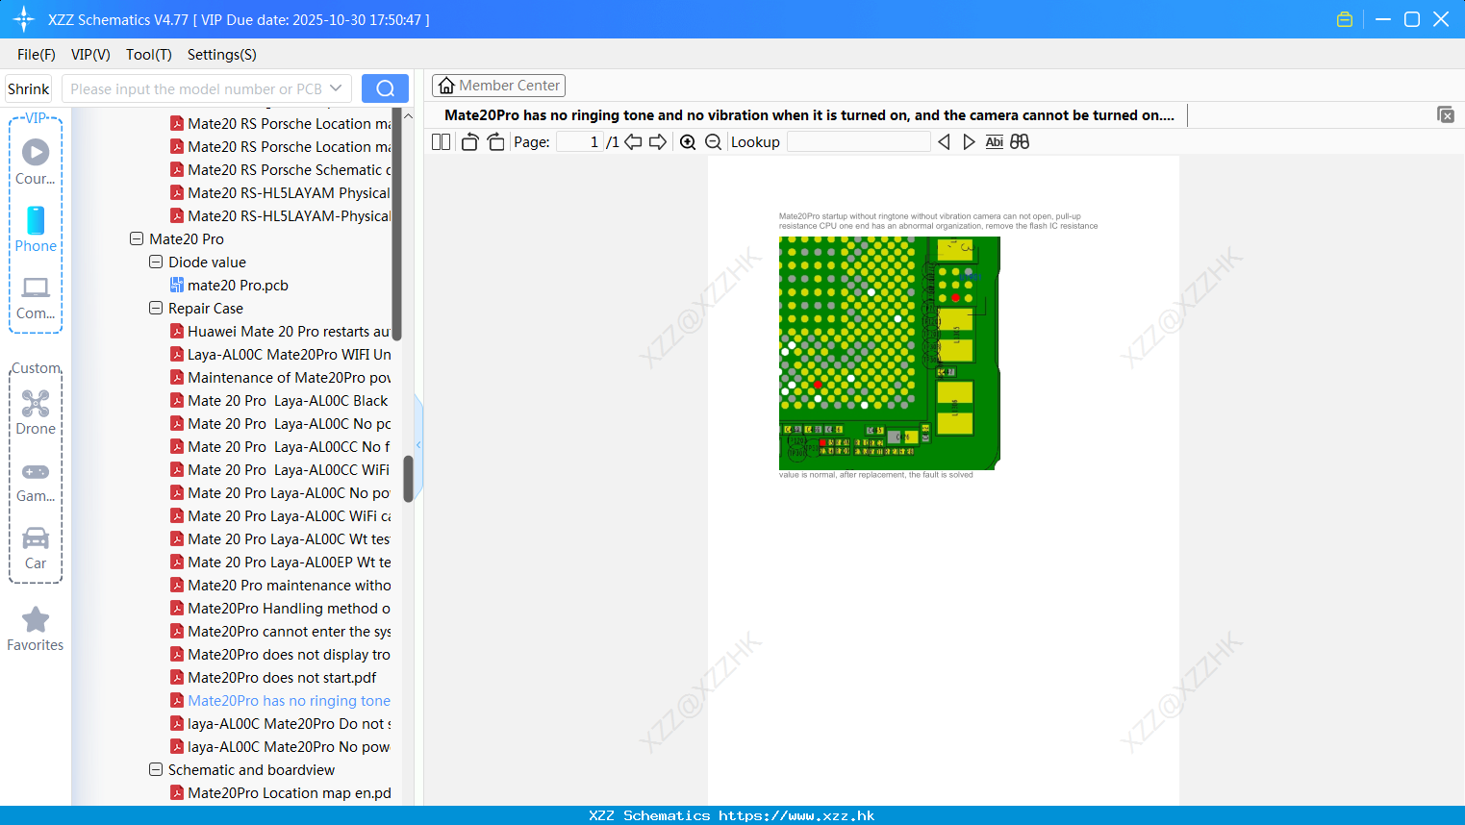This screenshot has width=1465, height=825.
Task: Collapse the Schematic and boardview node
Action: [156, 769]
